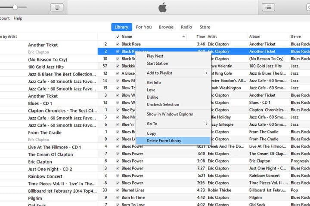The image size is (310, 206).
Task: Click the Progressiv genre cell
Action: click(x=300, y=161)
